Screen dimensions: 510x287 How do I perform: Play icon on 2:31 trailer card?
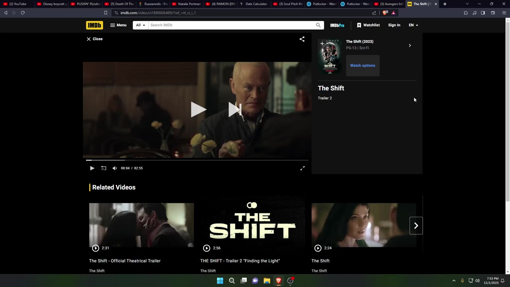(x=96, y=248)
